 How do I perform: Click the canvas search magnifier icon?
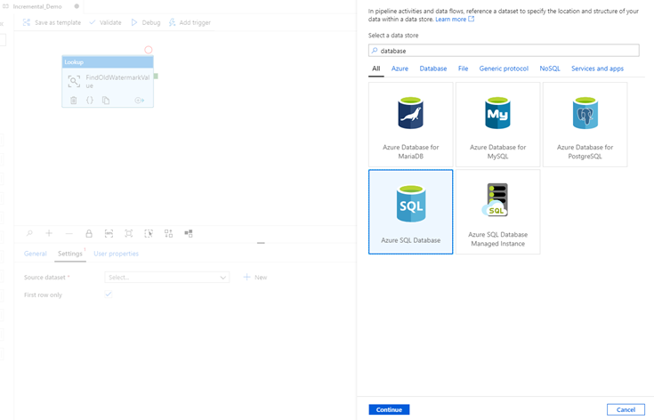[x=29, y=233]
